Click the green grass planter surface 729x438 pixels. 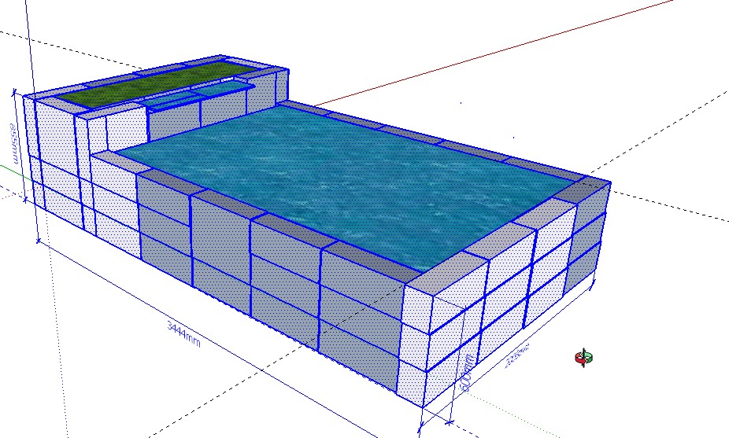point(157,84)
